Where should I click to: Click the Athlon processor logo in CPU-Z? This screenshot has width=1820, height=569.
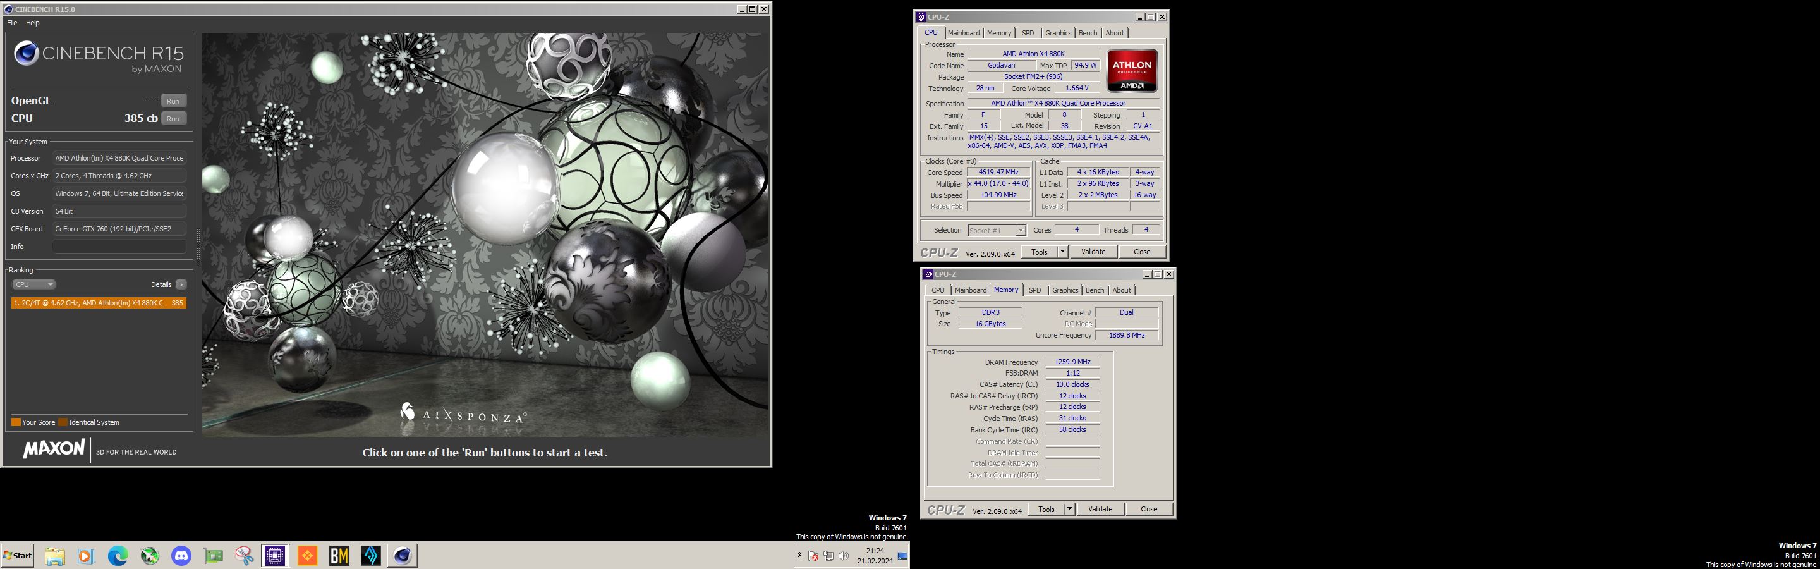pyautogui.click(x=1132, y=71)
